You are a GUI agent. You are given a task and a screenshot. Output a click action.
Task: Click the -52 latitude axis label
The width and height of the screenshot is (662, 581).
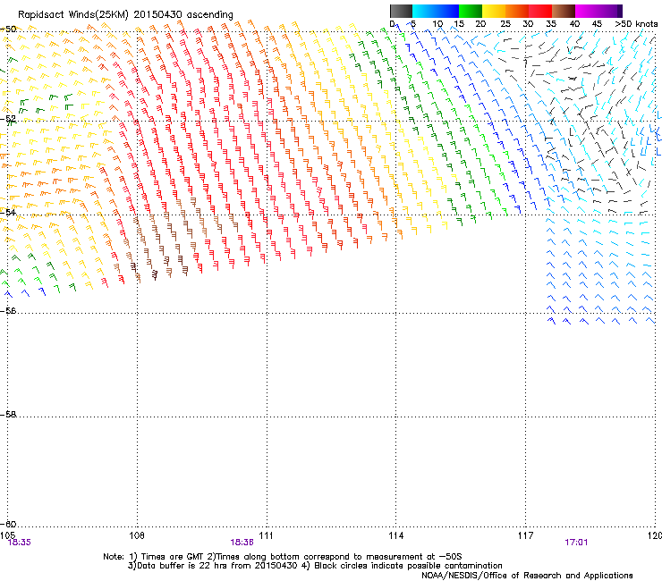point(8,119)
